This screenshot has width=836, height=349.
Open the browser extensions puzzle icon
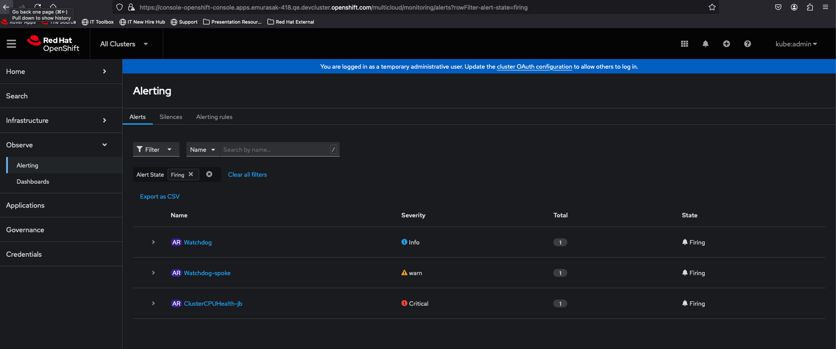810,7
